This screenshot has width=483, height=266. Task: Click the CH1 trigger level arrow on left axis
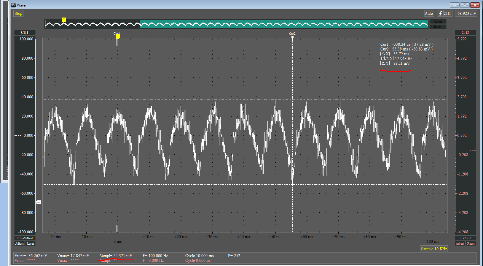[39, 202]
